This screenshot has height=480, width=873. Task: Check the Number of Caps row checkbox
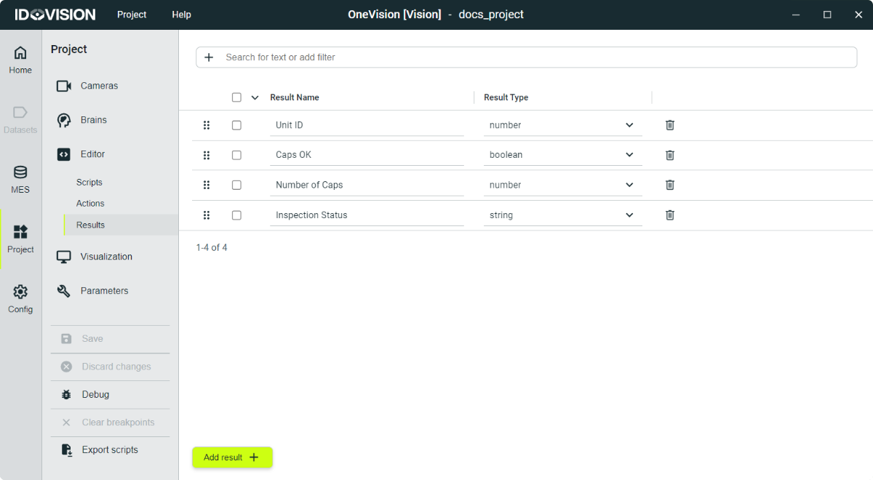(236, 185)
